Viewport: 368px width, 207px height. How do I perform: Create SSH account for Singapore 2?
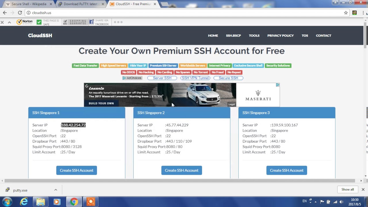[182, 170]
